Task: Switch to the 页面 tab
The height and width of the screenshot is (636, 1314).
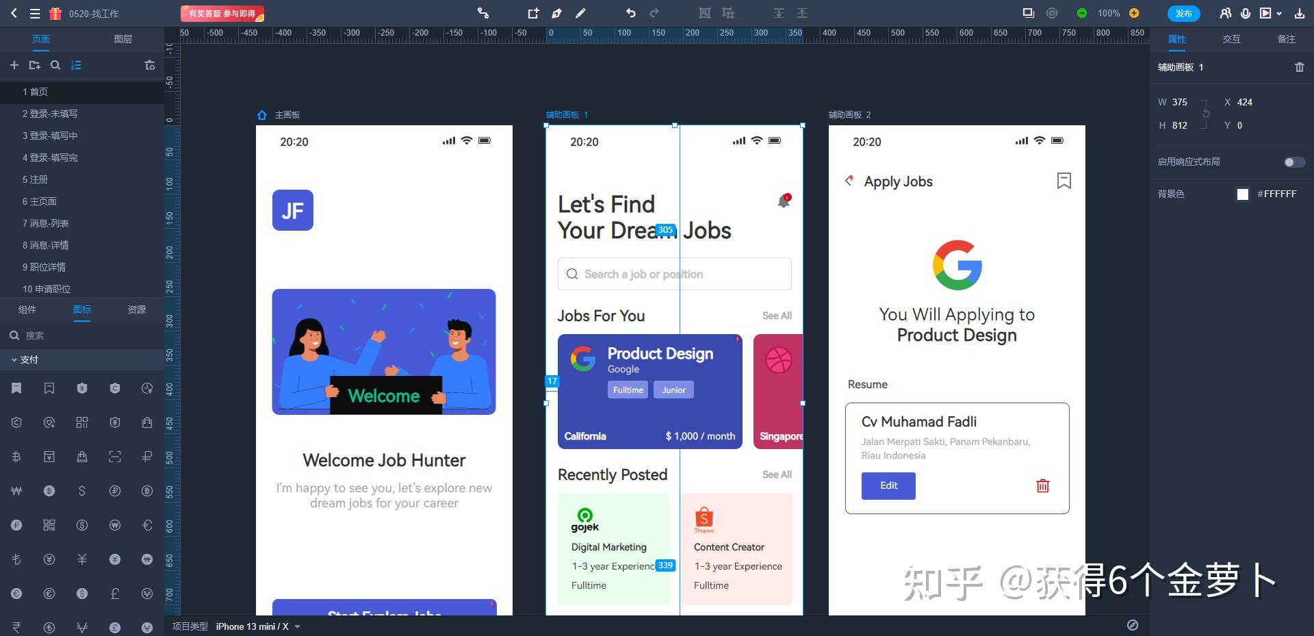Action: (41, 39)
